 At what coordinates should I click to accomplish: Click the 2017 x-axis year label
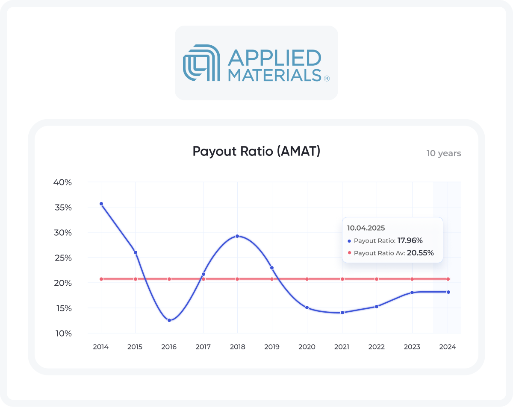pos(203,347)
